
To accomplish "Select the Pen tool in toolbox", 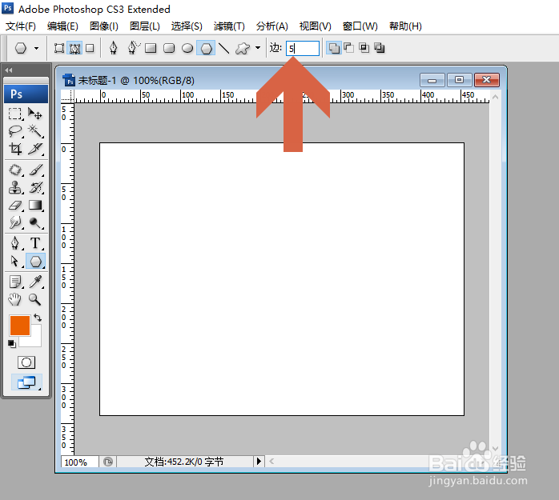I will coord(15,243).
